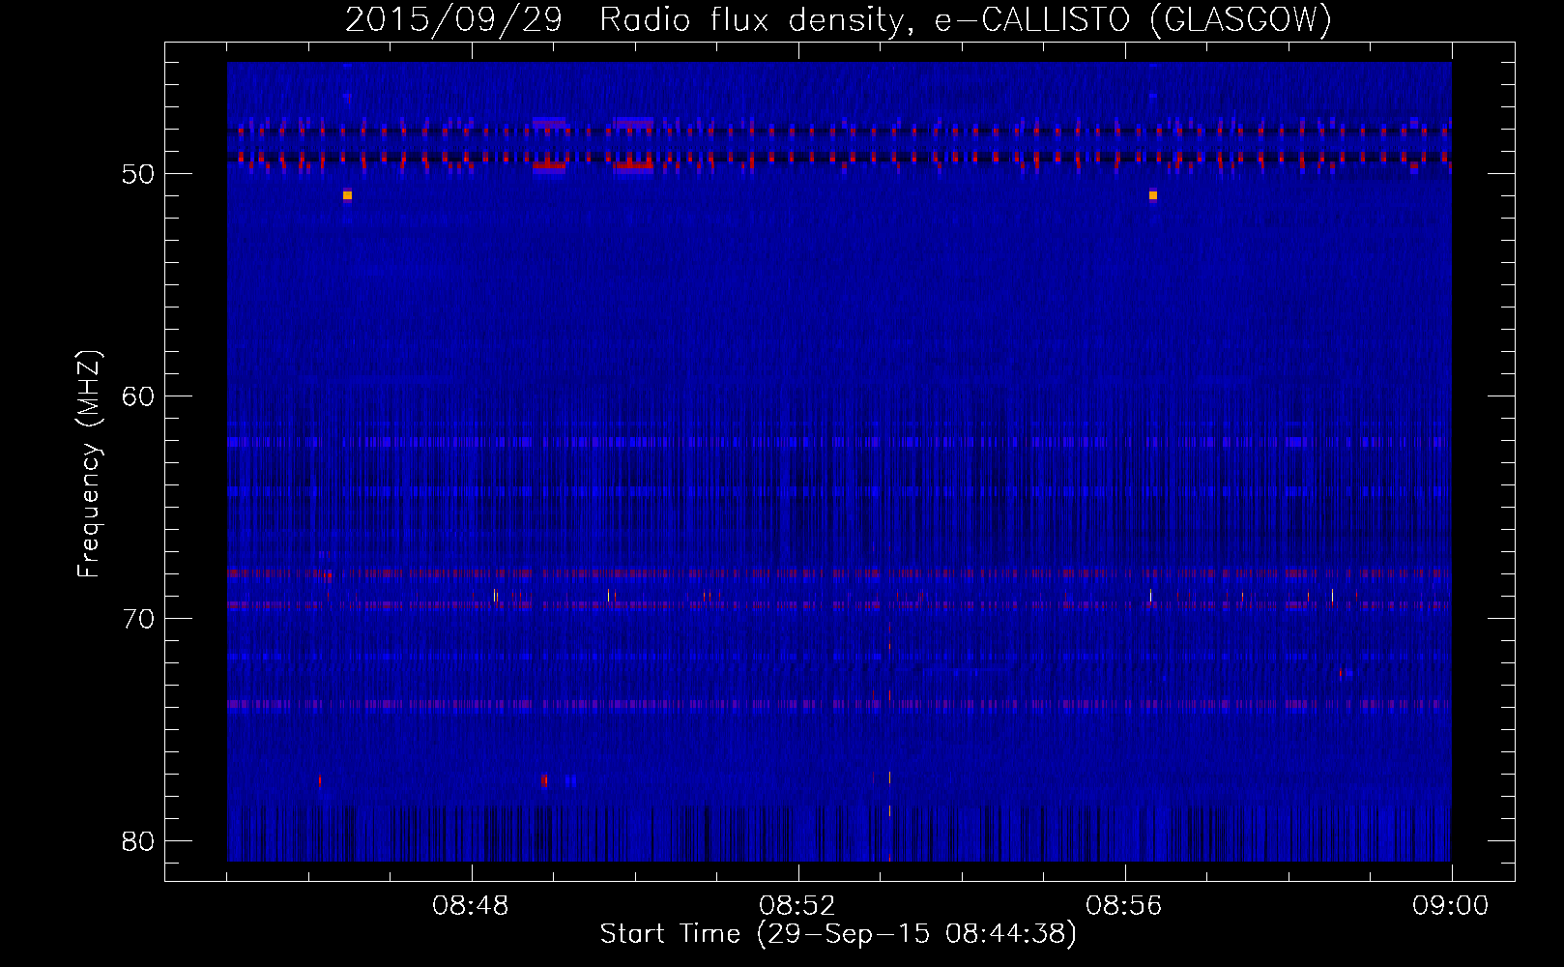Click the 08:52 time tick label
This screenshot has height=967, width=1564.
coord(797,906)
